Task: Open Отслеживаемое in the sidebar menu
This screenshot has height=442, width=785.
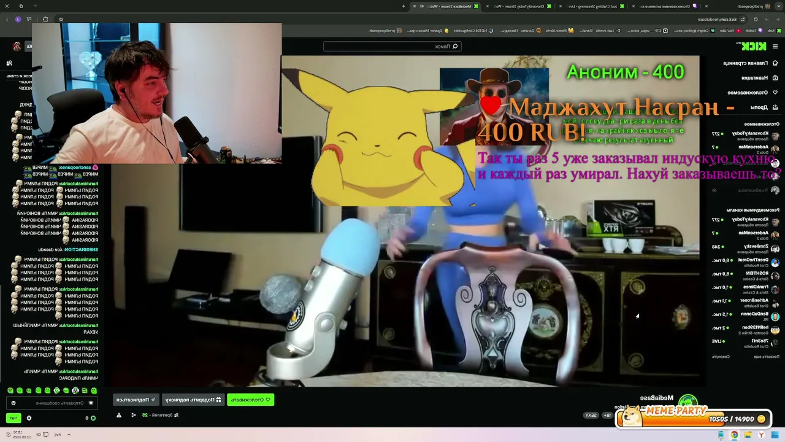Action: [x=752, y=92]
